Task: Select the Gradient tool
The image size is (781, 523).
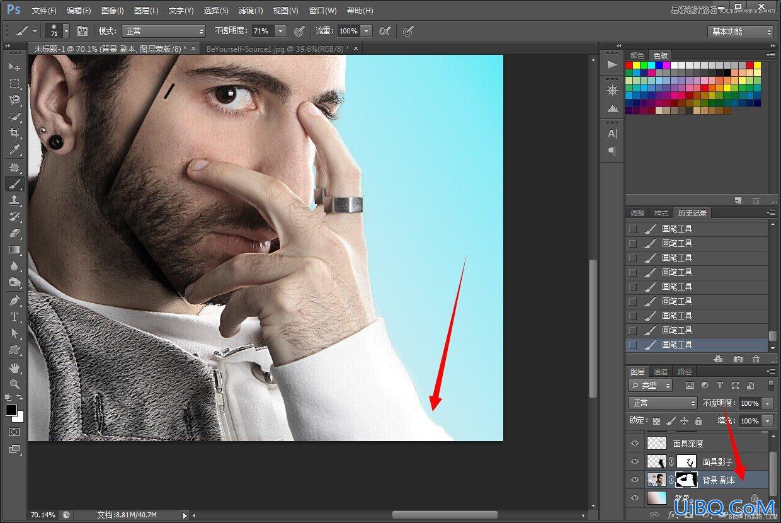Action: pos(14,250)
